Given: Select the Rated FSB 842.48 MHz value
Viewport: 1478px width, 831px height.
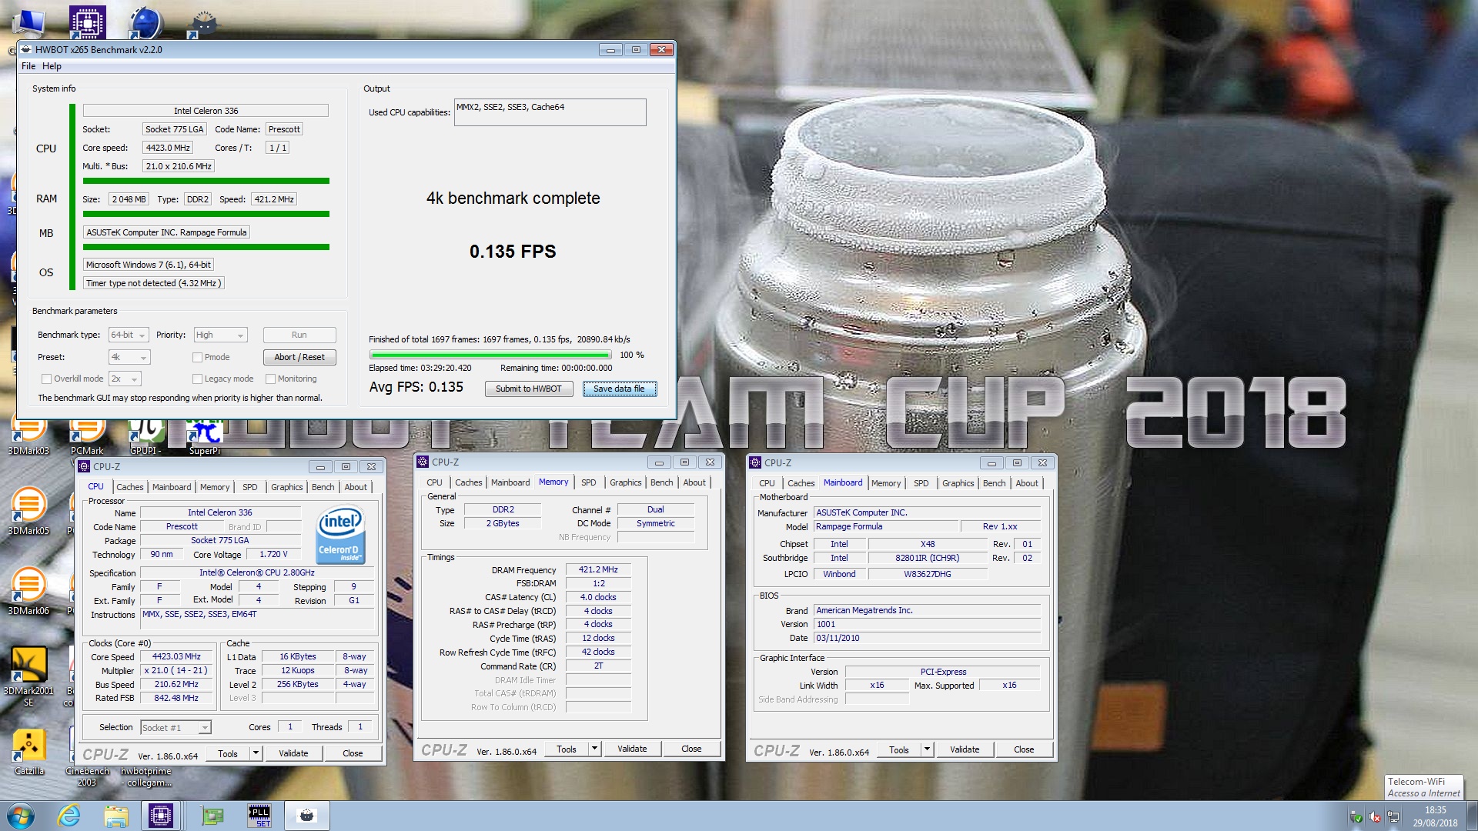Looking at the screenshot, I should point(176,698).
